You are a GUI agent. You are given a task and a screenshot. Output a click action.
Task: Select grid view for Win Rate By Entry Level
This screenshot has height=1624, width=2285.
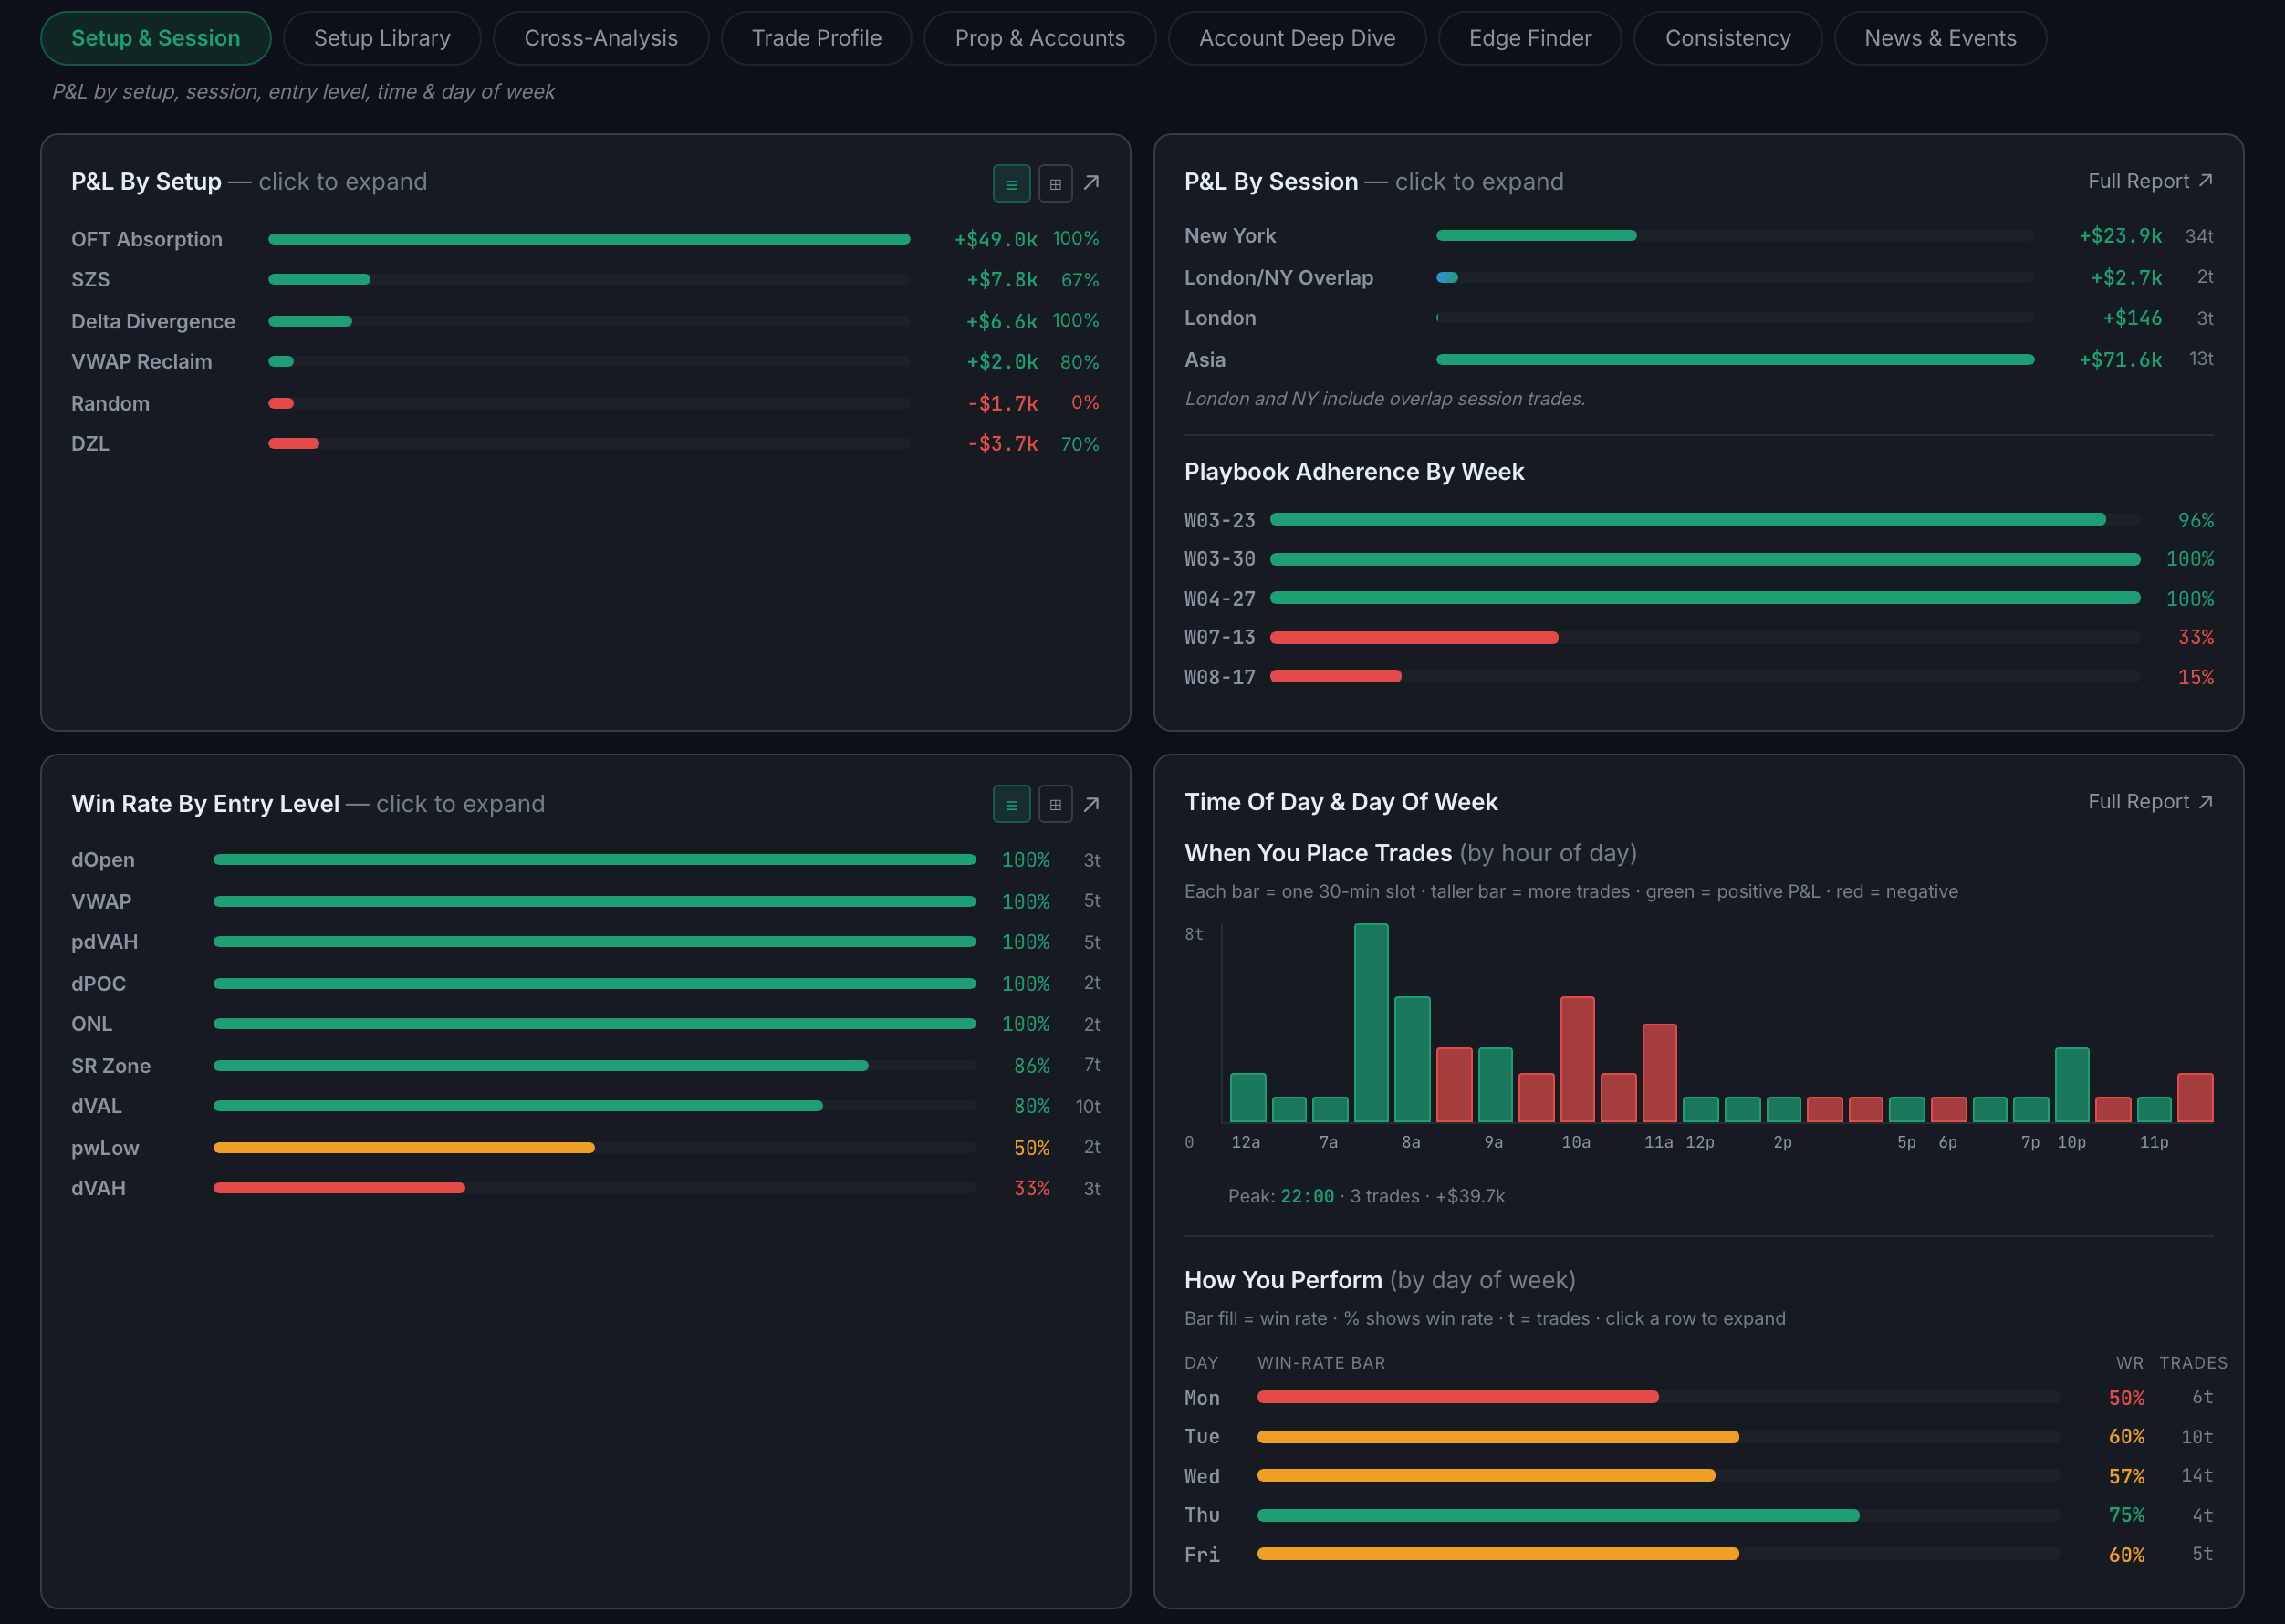tap(1055, 804)
